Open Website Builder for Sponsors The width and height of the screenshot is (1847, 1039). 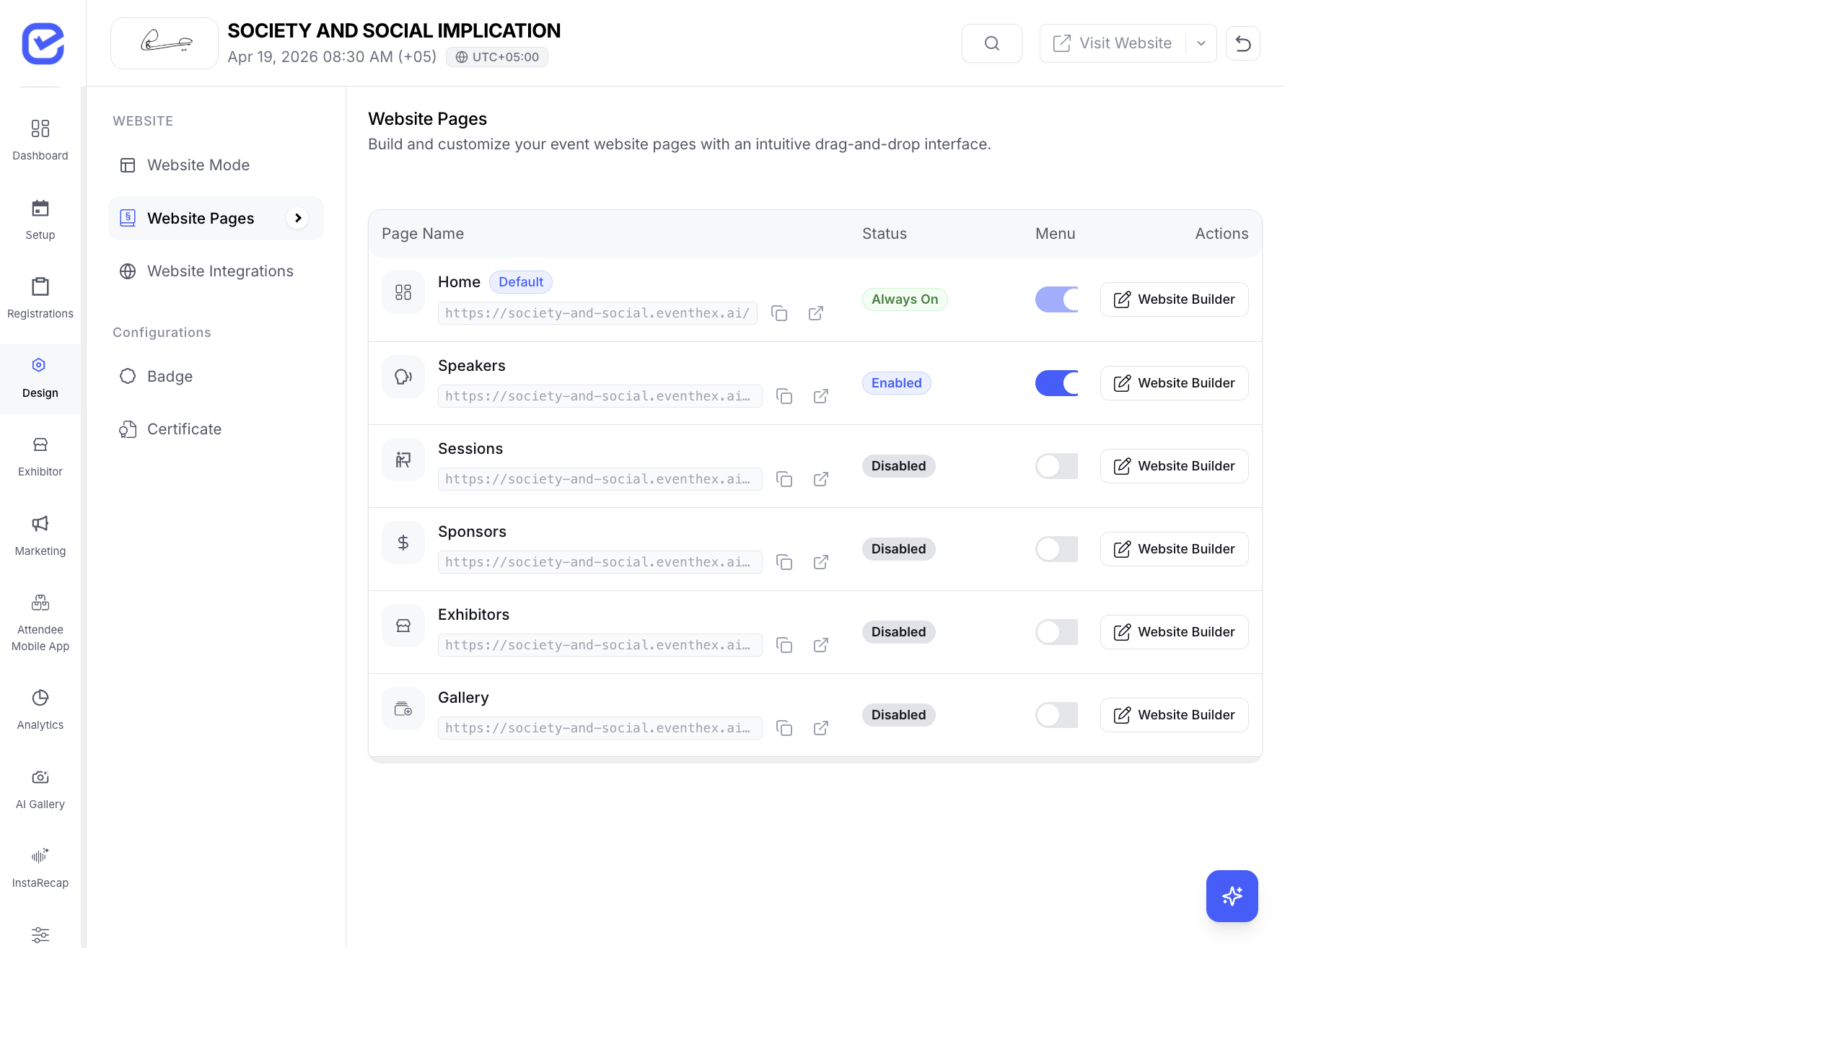coord(1173,548)
